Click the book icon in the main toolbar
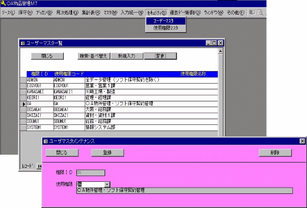 252,13
